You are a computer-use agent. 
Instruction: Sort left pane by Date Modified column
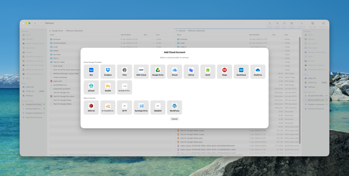click(x=126, y=35)
